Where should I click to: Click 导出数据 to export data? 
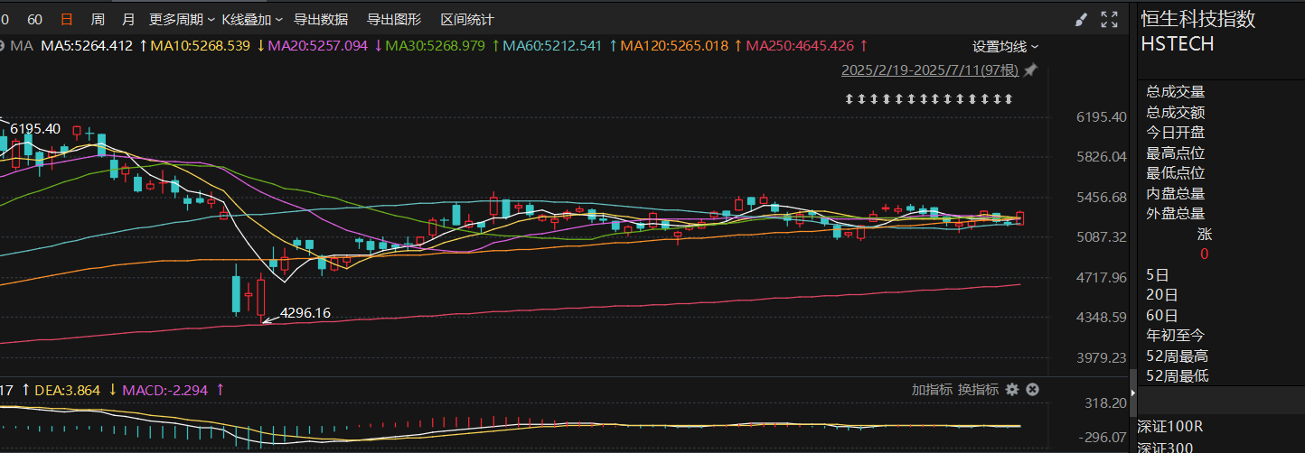pyautogui.click(x=321, y=19)
